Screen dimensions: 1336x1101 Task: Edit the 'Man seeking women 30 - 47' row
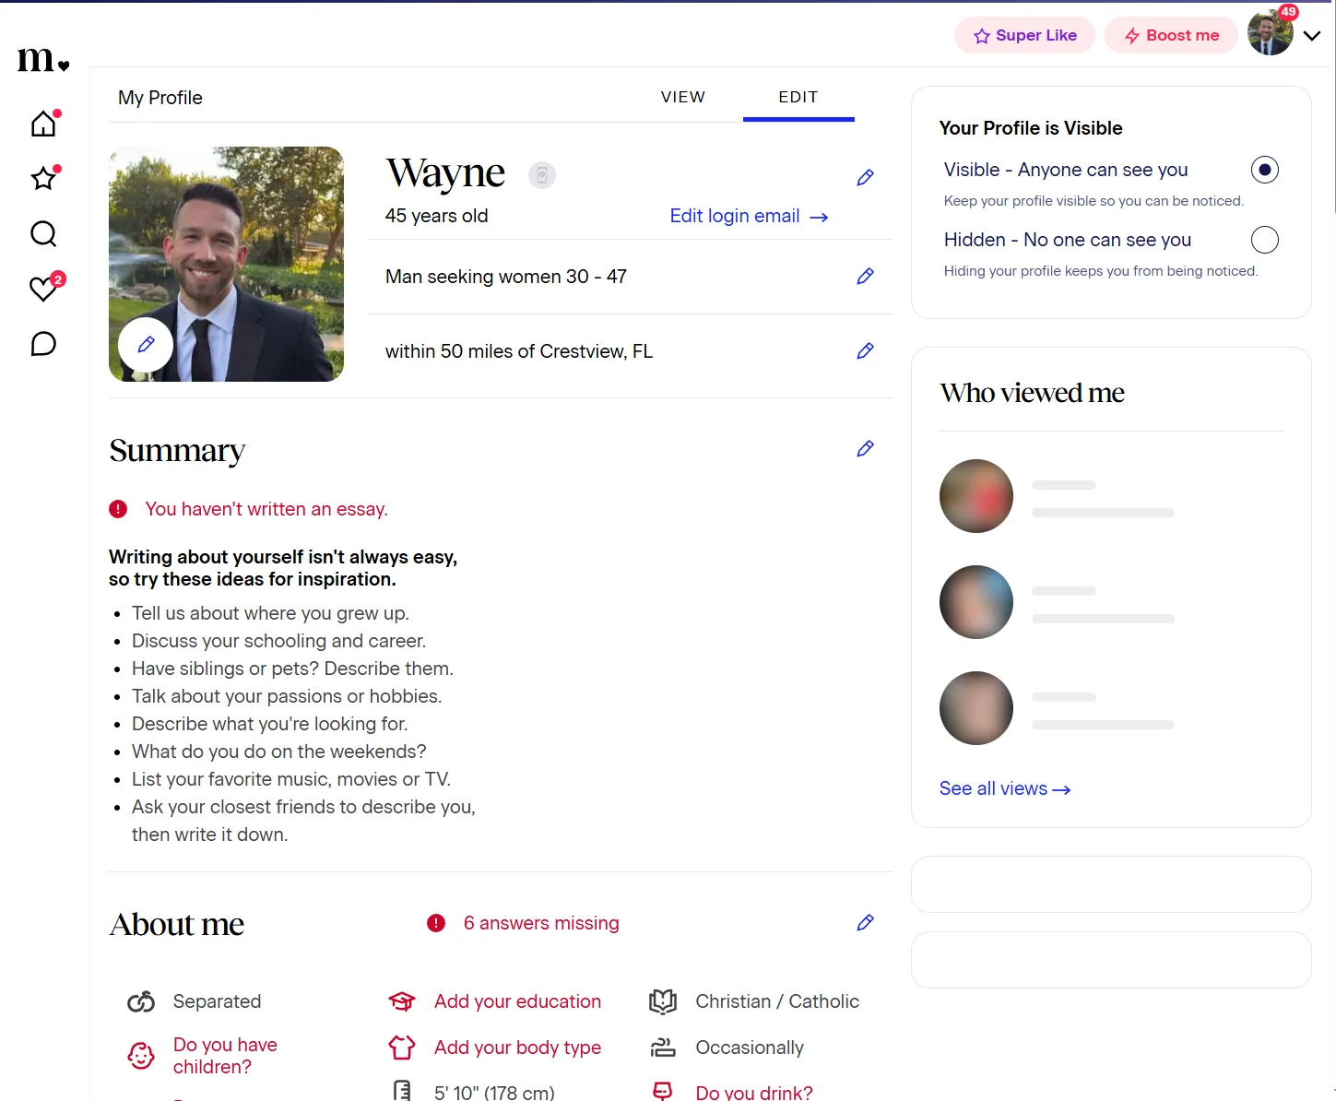(865, 276)
